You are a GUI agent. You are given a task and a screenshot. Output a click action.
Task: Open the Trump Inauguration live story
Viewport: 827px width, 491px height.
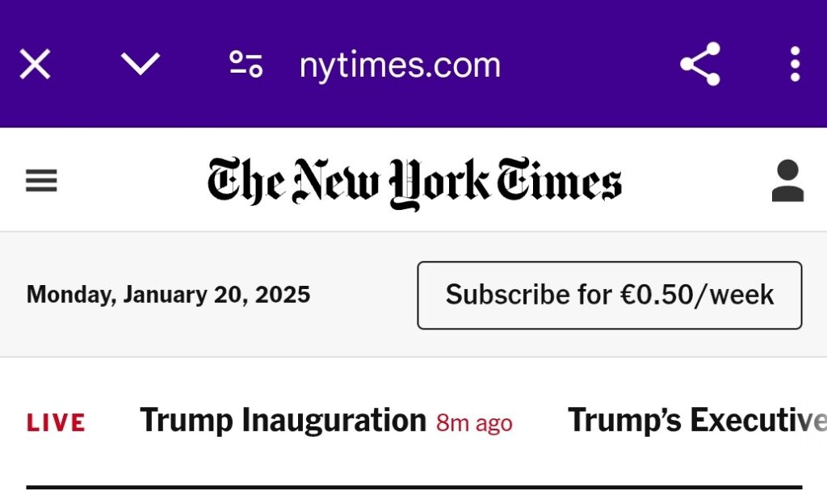click(283, 420)
